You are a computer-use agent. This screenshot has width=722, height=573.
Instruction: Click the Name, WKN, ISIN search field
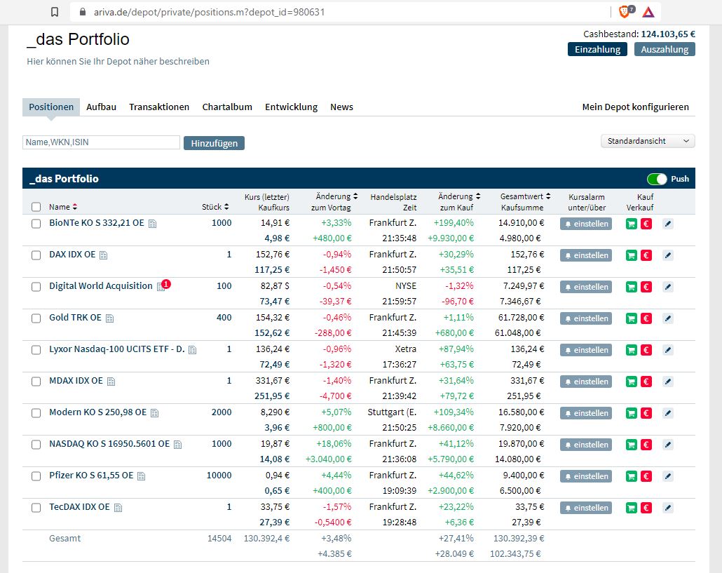[101, 142]
